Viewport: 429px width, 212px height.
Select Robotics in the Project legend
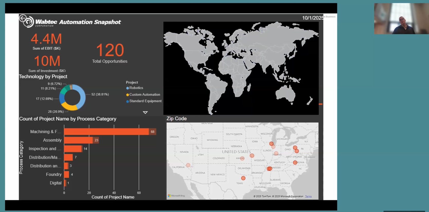click(x=135, y=88)
